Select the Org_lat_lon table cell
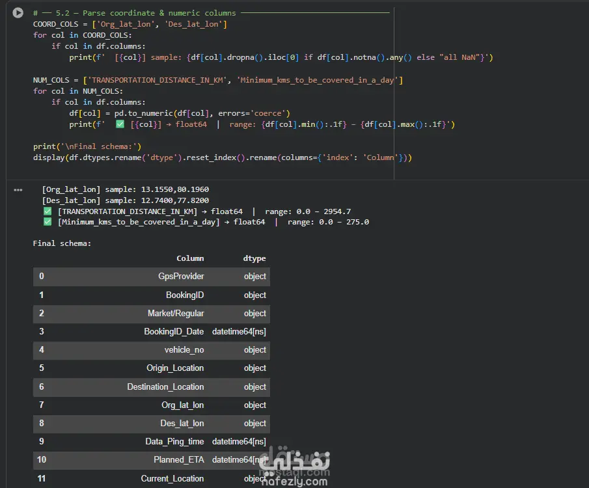This screenshot has height=488, width=589. click(x=183, y=405)
